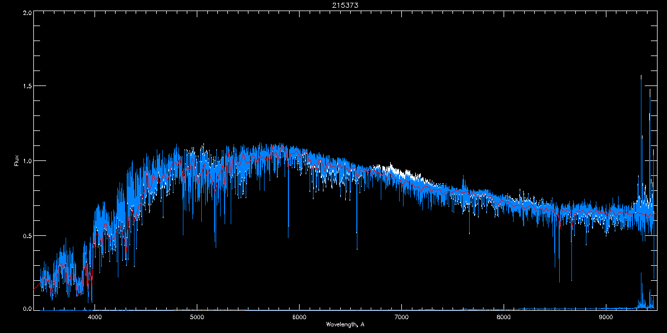Click the 1.0 flux tick label

26,161
